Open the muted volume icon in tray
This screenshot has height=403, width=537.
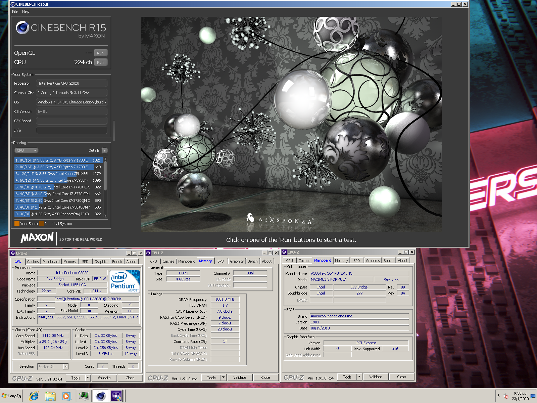coord(505,396)
